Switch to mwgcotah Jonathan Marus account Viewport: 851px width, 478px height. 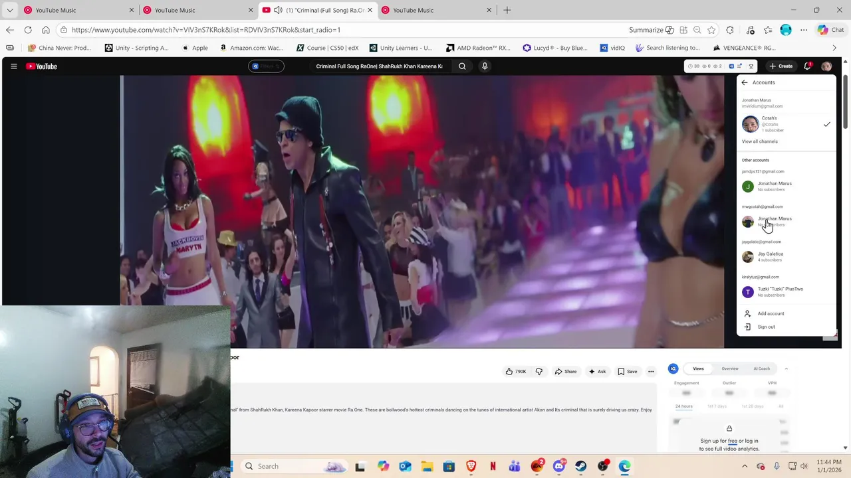pyautogui.click(x=786, y=222)
